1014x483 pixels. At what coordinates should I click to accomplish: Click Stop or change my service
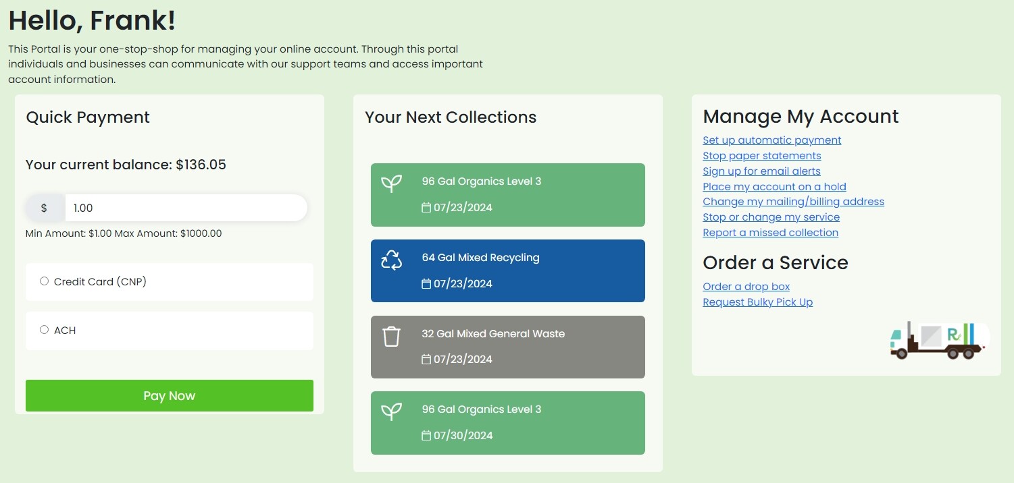(771, 217)
